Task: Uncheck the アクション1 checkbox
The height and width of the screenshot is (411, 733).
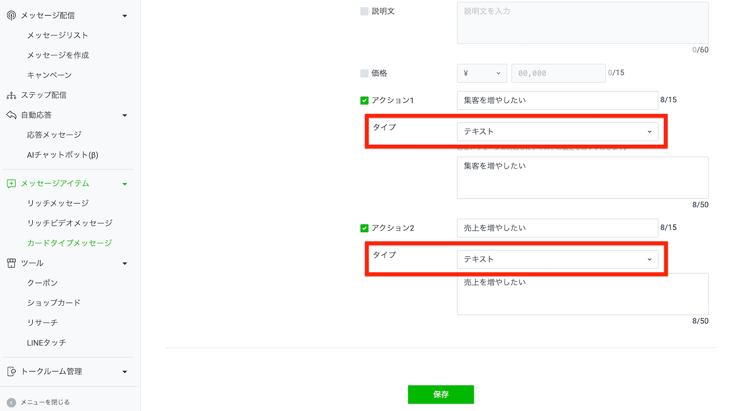Action: point(364,101)
